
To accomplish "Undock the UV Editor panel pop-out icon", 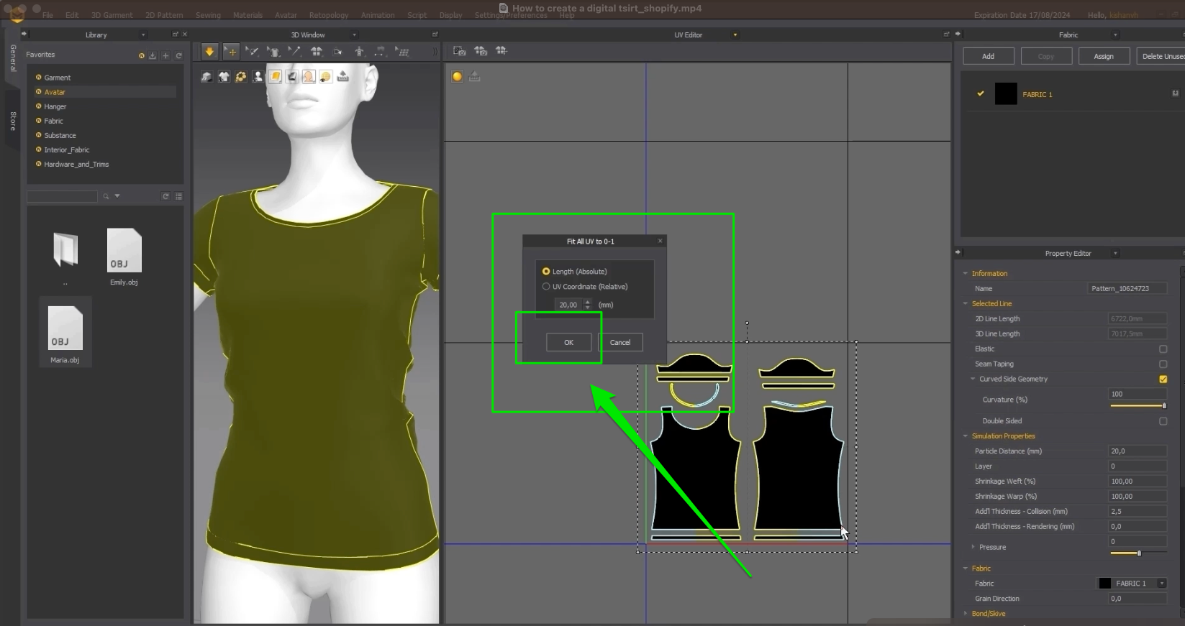I will pos(946,34).
